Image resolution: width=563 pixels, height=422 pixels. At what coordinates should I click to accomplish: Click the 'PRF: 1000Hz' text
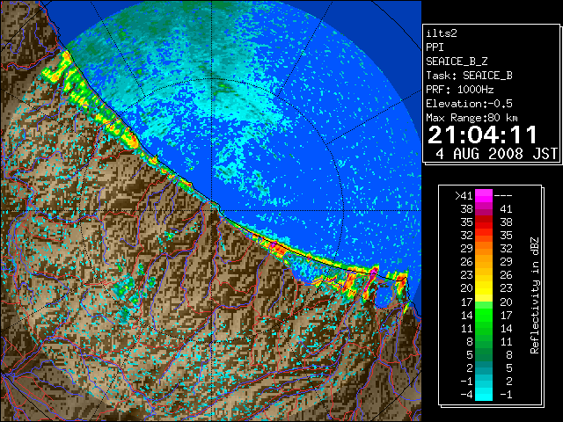tap(459, 90)
